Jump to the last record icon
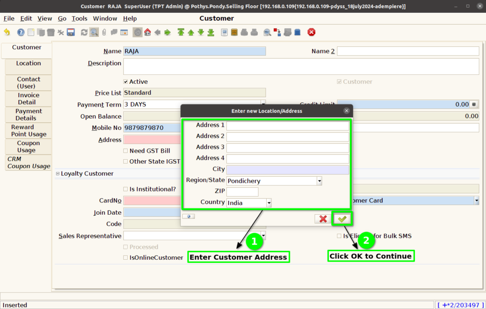 [x=211, y=32]
